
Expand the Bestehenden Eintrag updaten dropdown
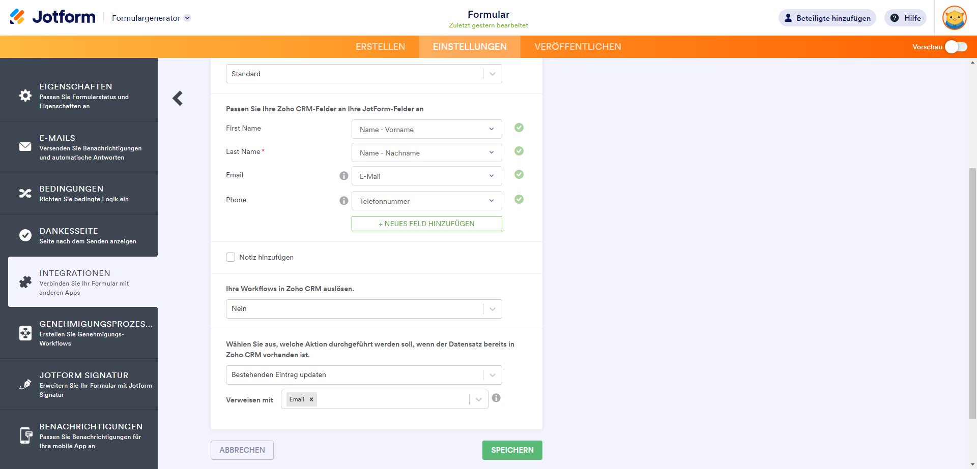[x=364, y=375]
